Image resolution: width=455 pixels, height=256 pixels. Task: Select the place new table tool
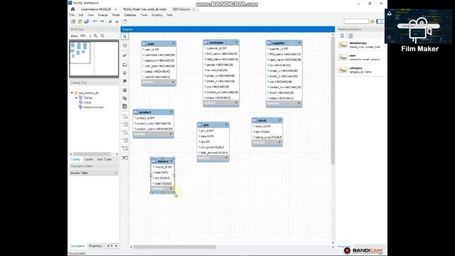click(125, 90)
